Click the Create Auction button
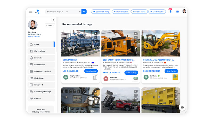 tap(157, 12)
